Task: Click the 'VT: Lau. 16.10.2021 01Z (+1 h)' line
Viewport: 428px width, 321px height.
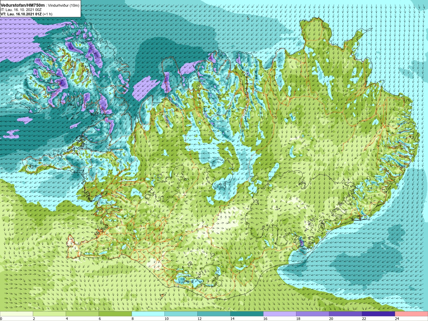Action: pos(26,14)
